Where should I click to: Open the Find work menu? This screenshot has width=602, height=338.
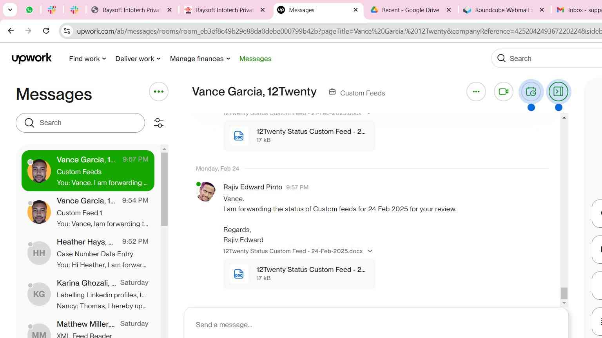[87, 59]
